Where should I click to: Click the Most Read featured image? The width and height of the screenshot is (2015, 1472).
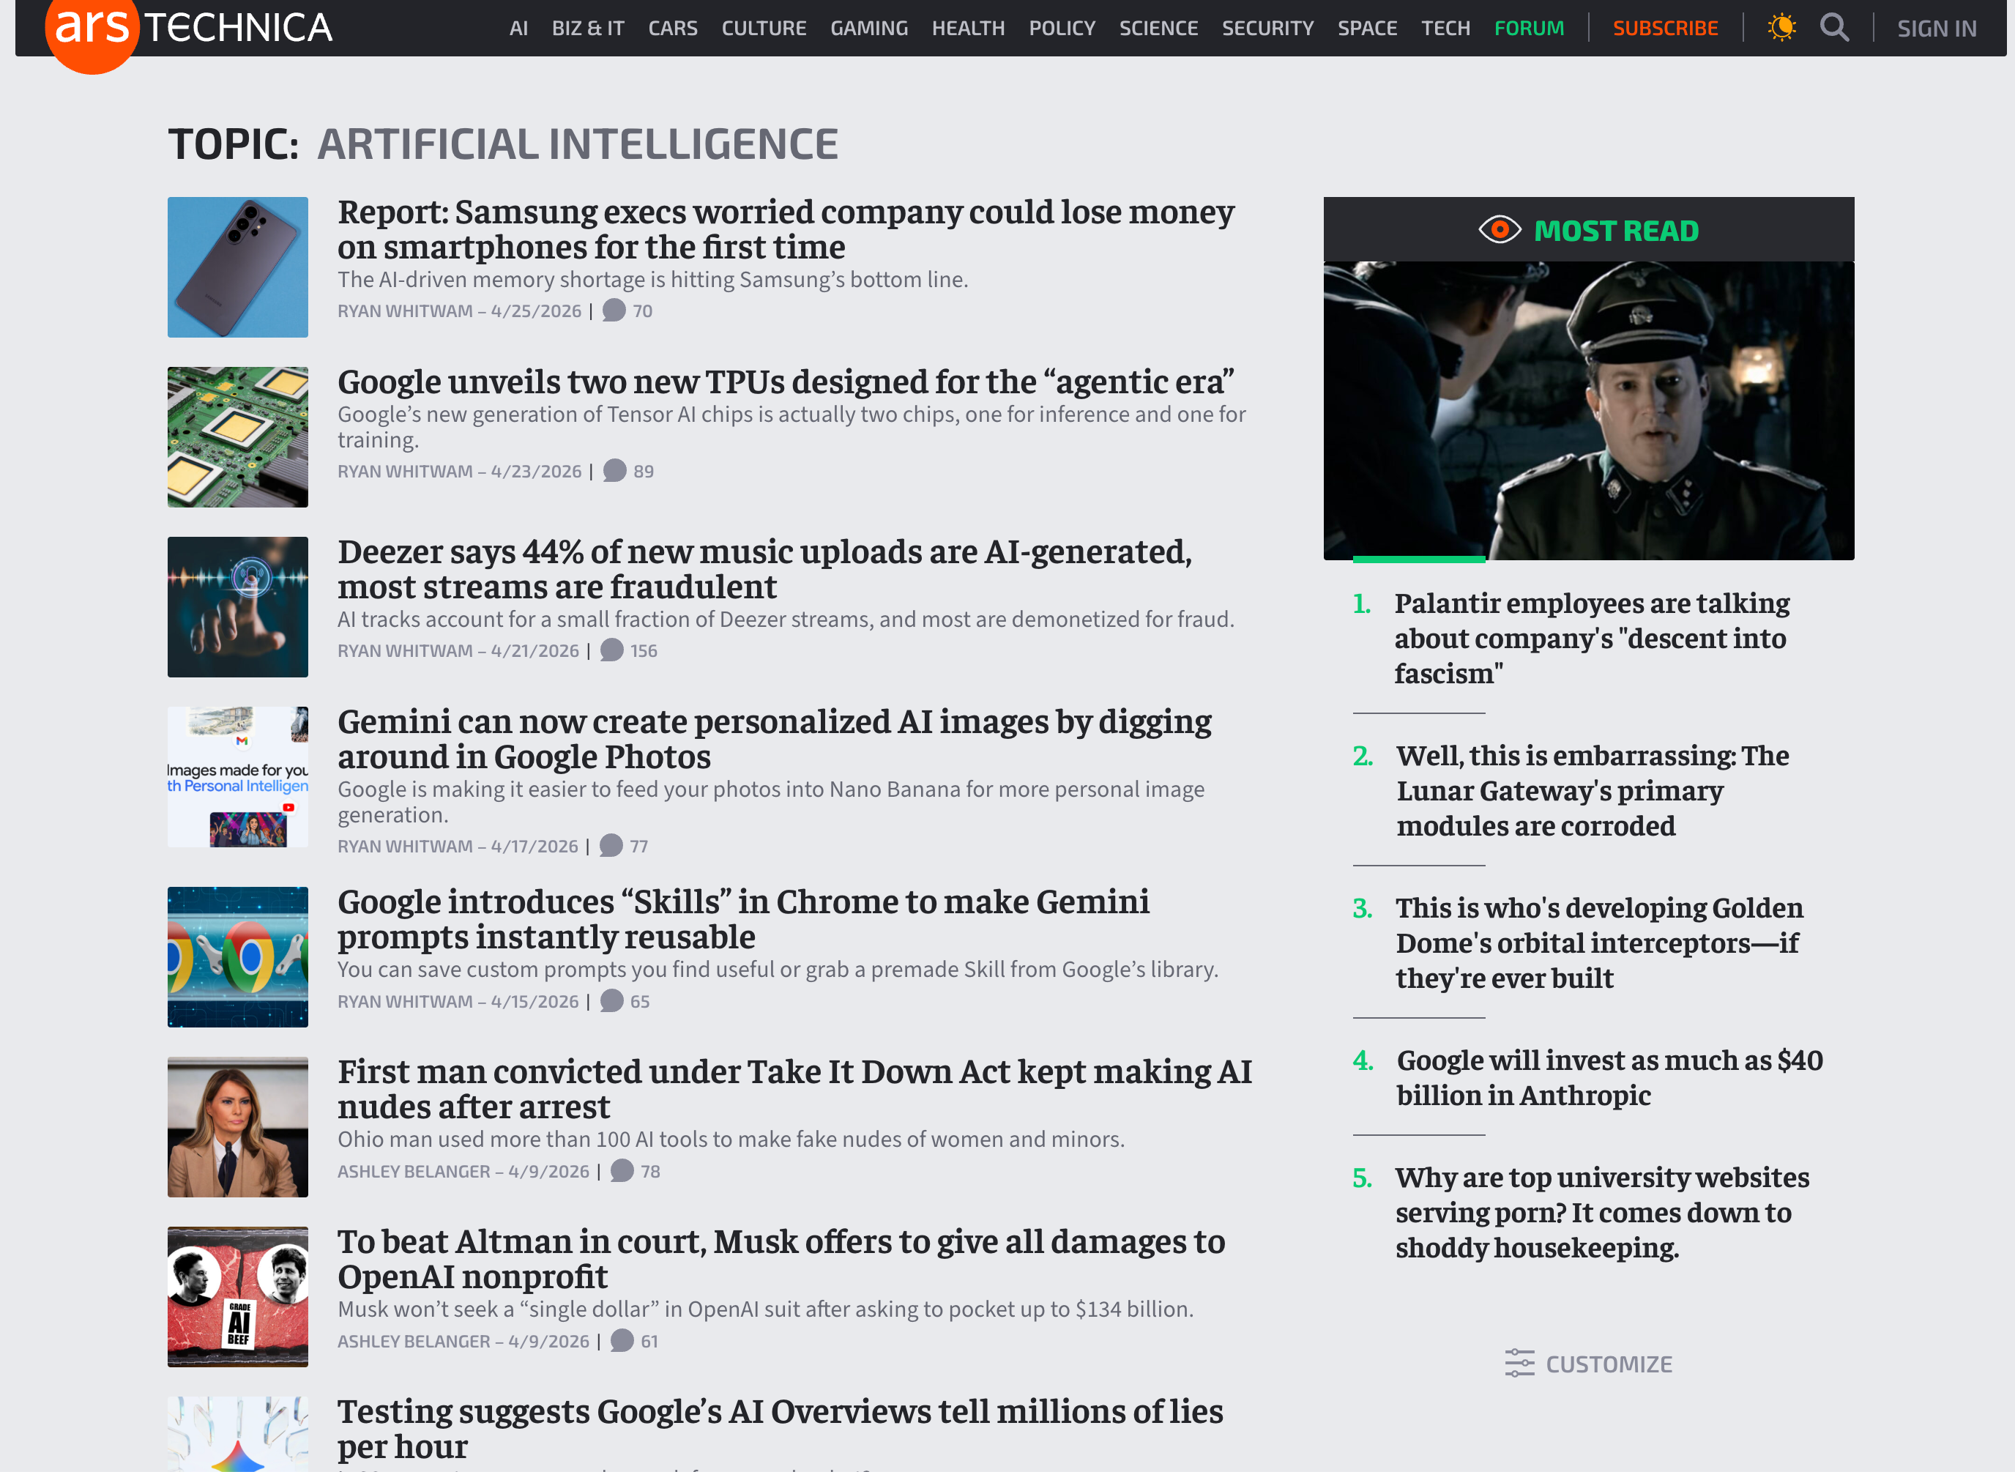point(1588,411)
